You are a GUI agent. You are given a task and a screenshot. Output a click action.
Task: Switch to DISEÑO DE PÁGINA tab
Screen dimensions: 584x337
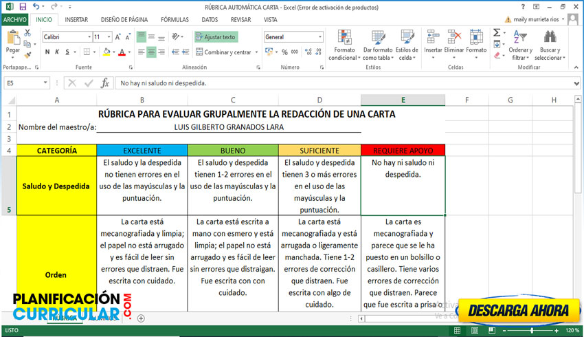coord(124,20)
